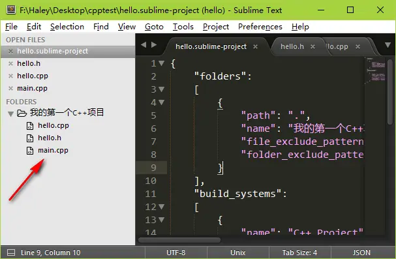Open the Goto menu
Screen dimensions: 396x259
(154, 27)
